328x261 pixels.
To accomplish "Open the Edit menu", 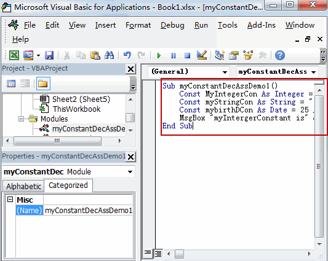I will point(52,25).
